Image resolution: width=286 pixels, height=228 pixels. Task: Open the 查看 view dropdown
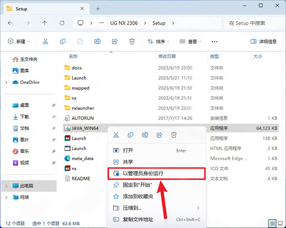click(190, 42)
